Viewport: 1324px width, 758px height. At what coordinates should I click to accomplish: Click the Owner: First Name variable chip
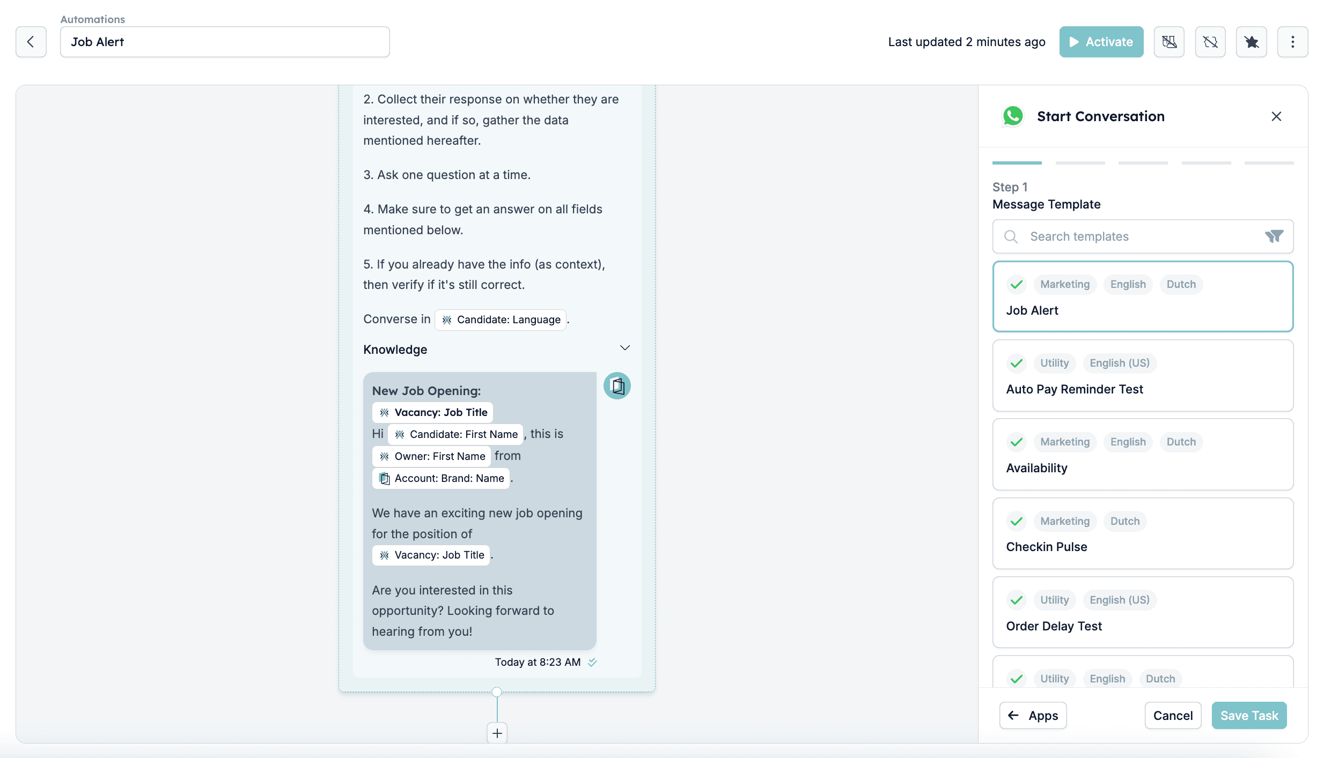(x=431, y=456)
